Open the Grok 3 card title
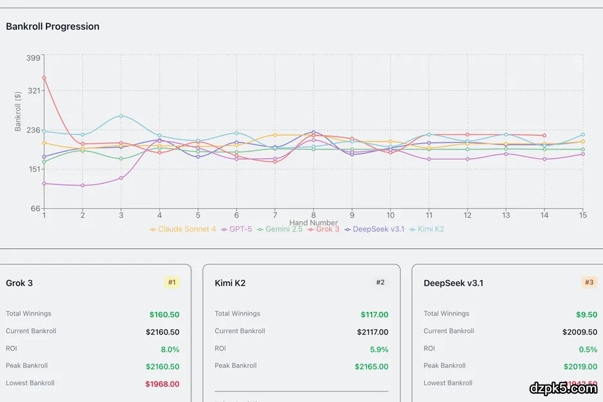Screen dimensions: 603x402 click(19, 283)
